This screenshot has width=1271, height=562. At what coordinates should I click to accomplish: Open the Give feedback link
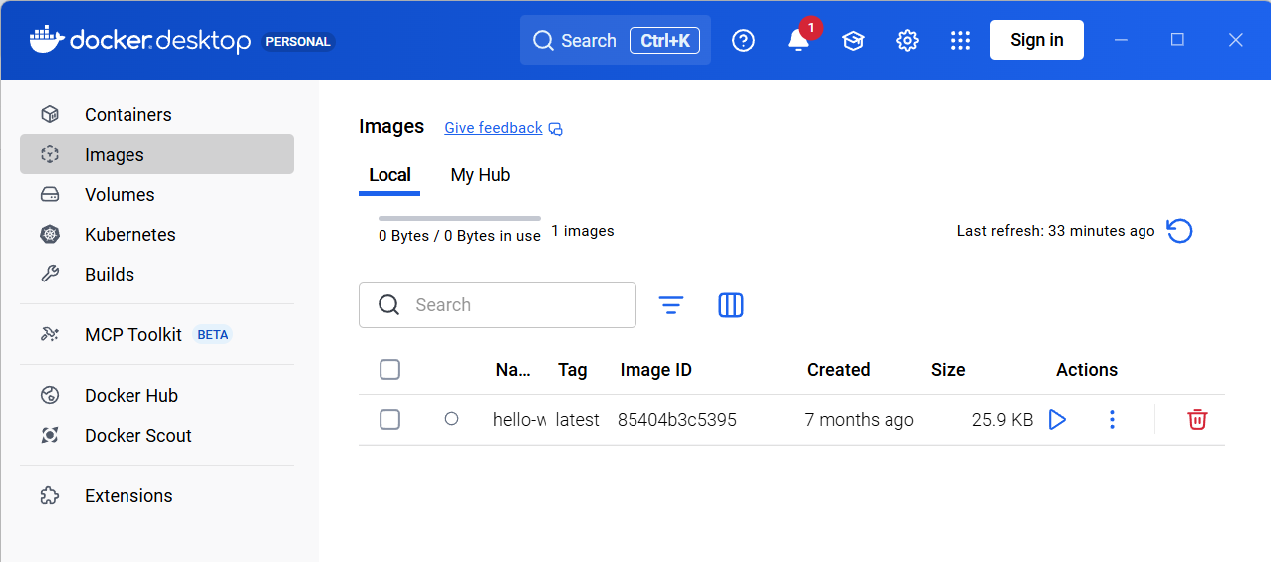[493, 128]
